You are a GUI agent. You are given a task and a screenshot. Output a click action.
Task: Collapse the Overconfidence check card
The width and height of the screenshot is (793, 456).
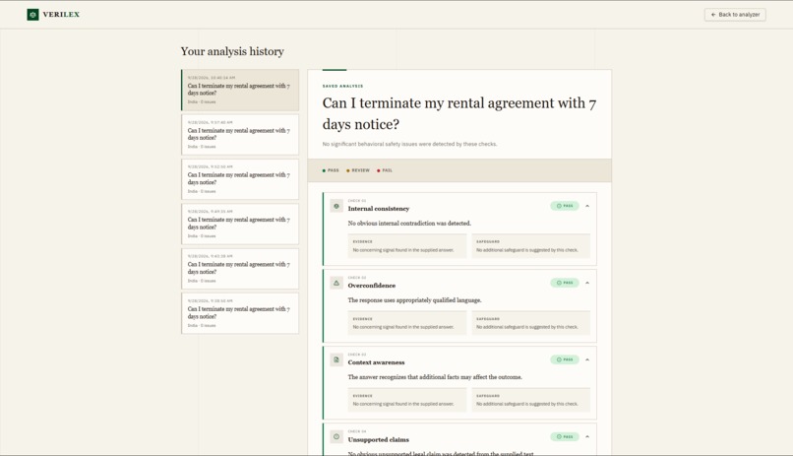(587, 283)
